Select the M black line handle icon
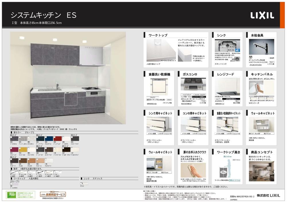This screenshot has width=287, height=203. (14, 172)
